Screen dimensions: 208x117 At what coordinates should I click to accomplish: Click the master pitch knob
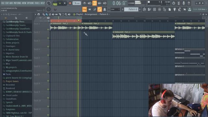pos(48,9)
